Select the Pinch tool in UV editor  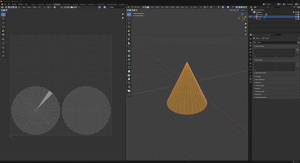pyautogui.click(x=3, y=56)
